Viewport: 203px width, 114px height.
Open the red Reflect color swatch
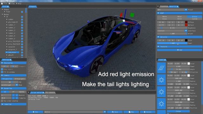point(186,25)
